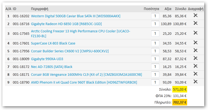Click the ΦΠΑ 23% label

[x=163, y=96]
